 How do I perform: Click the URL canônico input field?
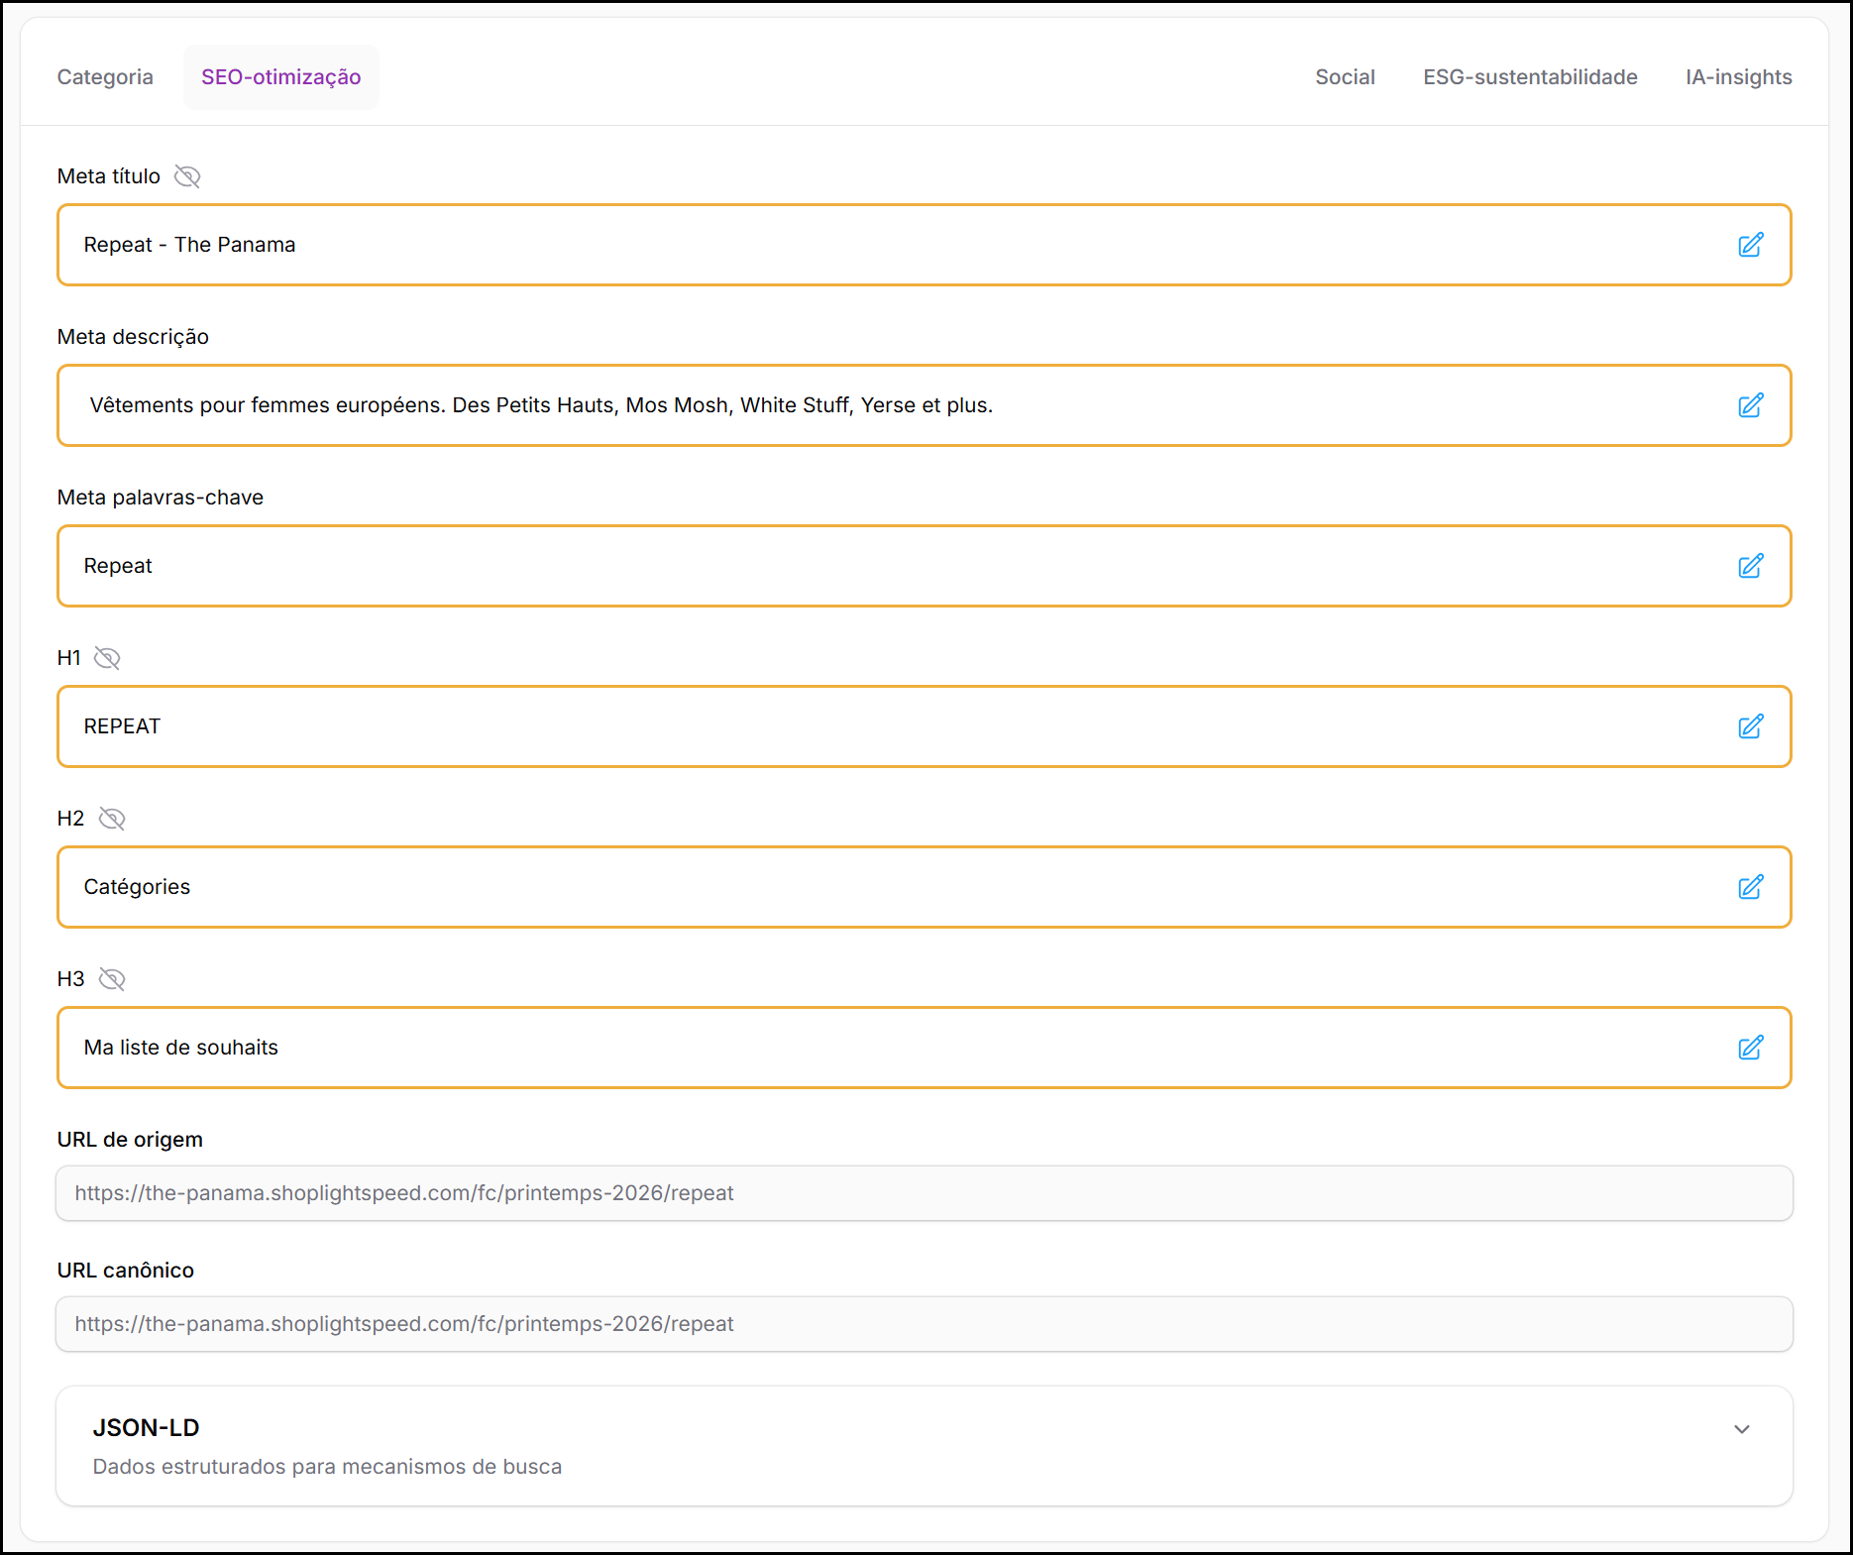[924, 1324]
